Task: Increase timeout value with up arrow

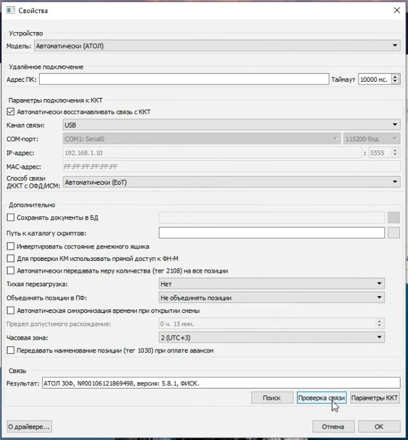Action: click(x=395, y=77)
